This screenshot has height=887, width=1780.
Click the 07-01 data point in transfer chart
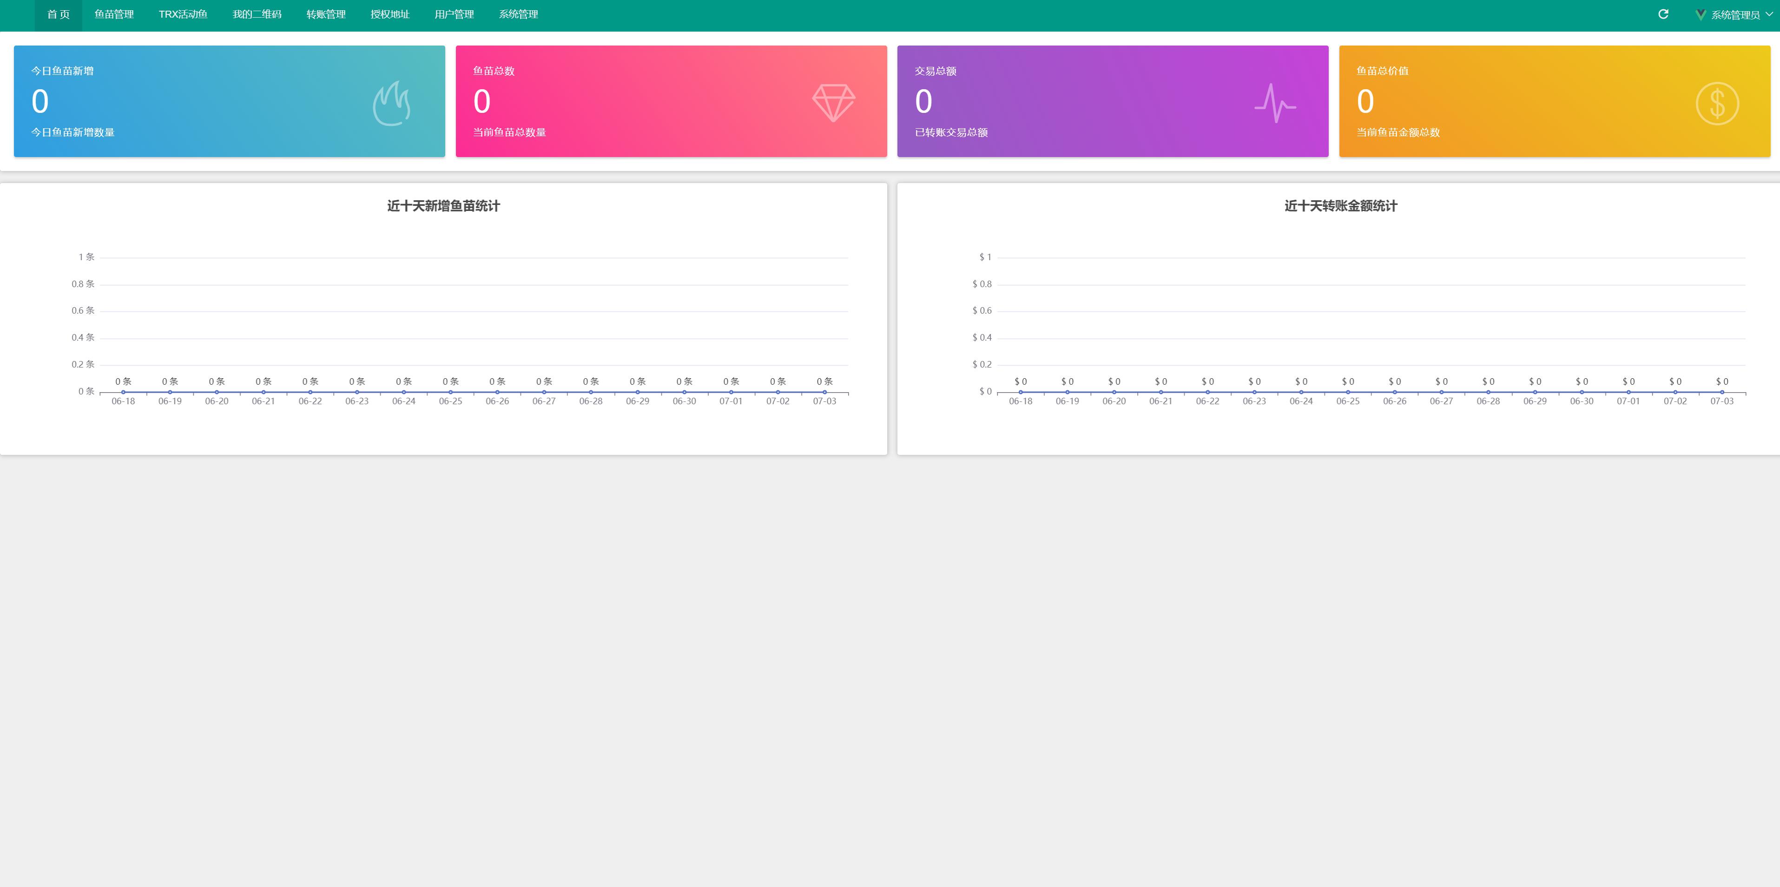(1628, 392)
